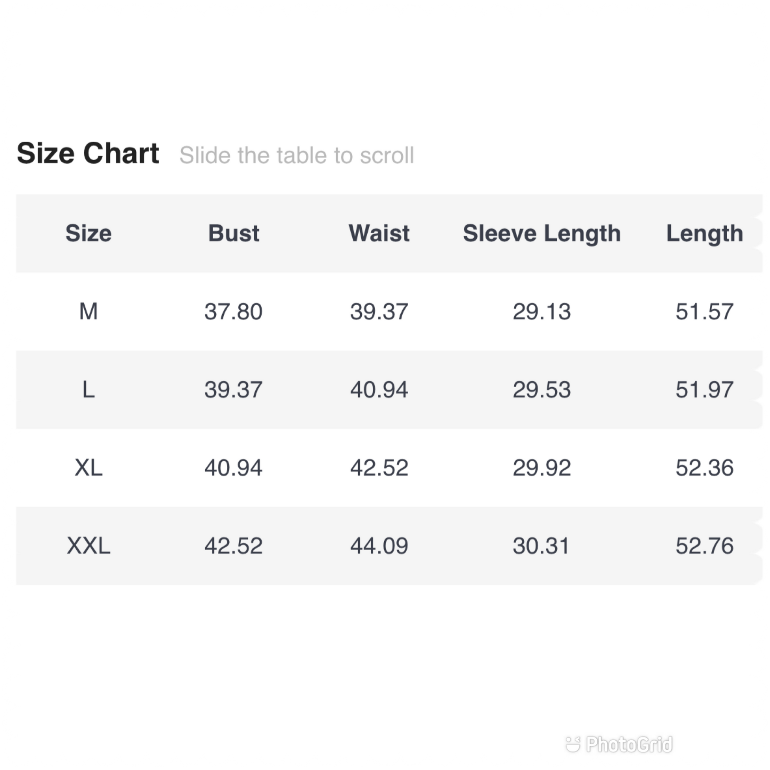
Task: Click the L waist value 40.94
Action: [x=379, y=390]
